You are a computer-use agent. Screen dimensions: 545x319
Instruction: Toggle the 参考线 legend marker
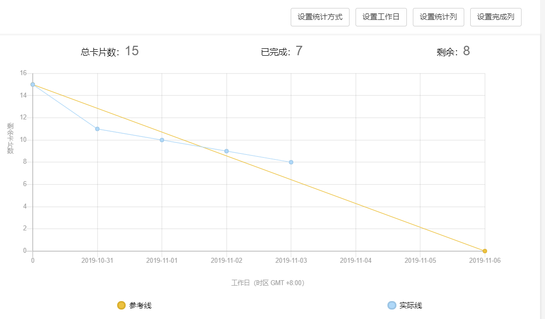(121, 305)
